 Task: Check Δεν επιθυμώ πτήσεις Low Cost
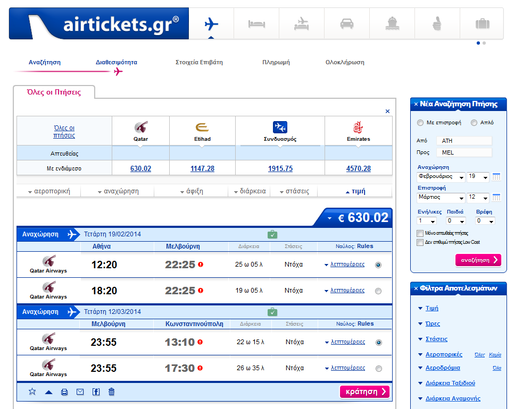point(420,242)
